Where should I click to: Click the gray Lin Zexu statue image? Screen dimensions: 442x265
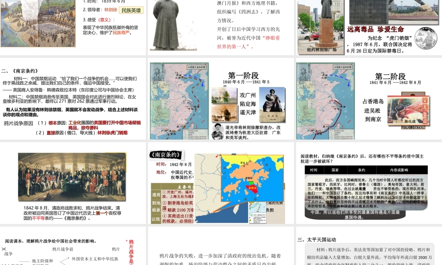166,25
